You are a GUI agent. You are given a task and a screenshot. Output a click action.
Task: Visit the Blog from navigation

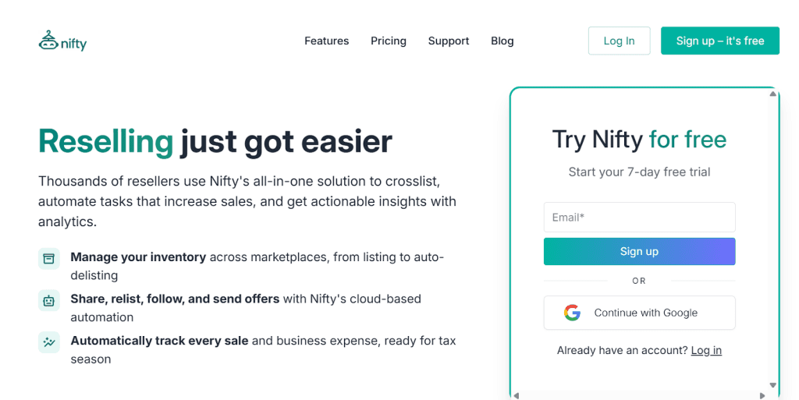pos(502,41)
